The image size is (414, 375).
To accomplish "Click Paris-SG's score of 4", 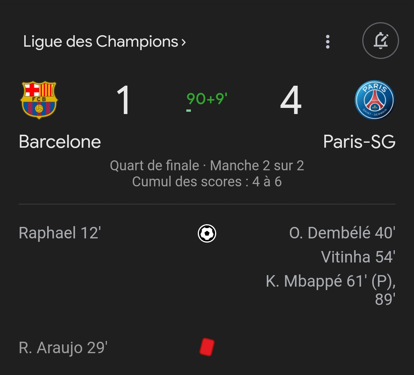I will [291, 101].
